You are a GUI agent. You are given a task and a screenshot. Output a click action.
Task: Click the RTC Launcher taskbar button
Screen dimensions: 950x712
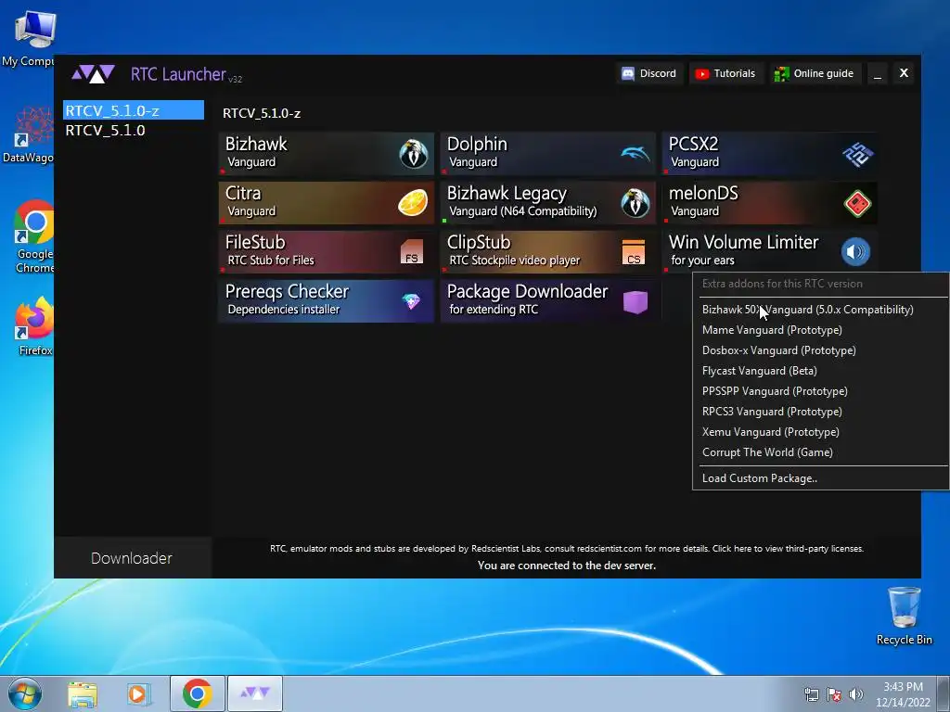(x=255, y=693)
